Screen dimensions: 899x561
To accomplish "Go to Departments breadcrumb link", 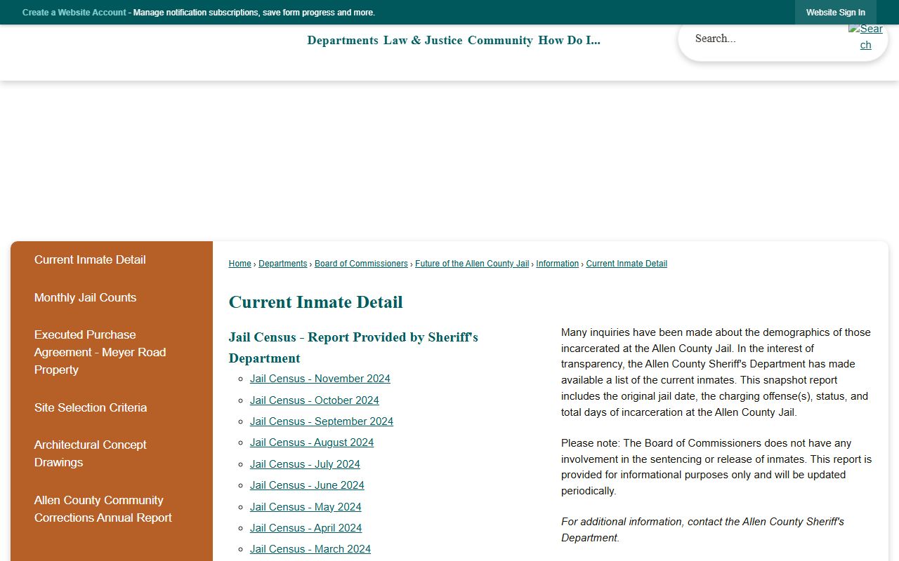I will [282, 264].
